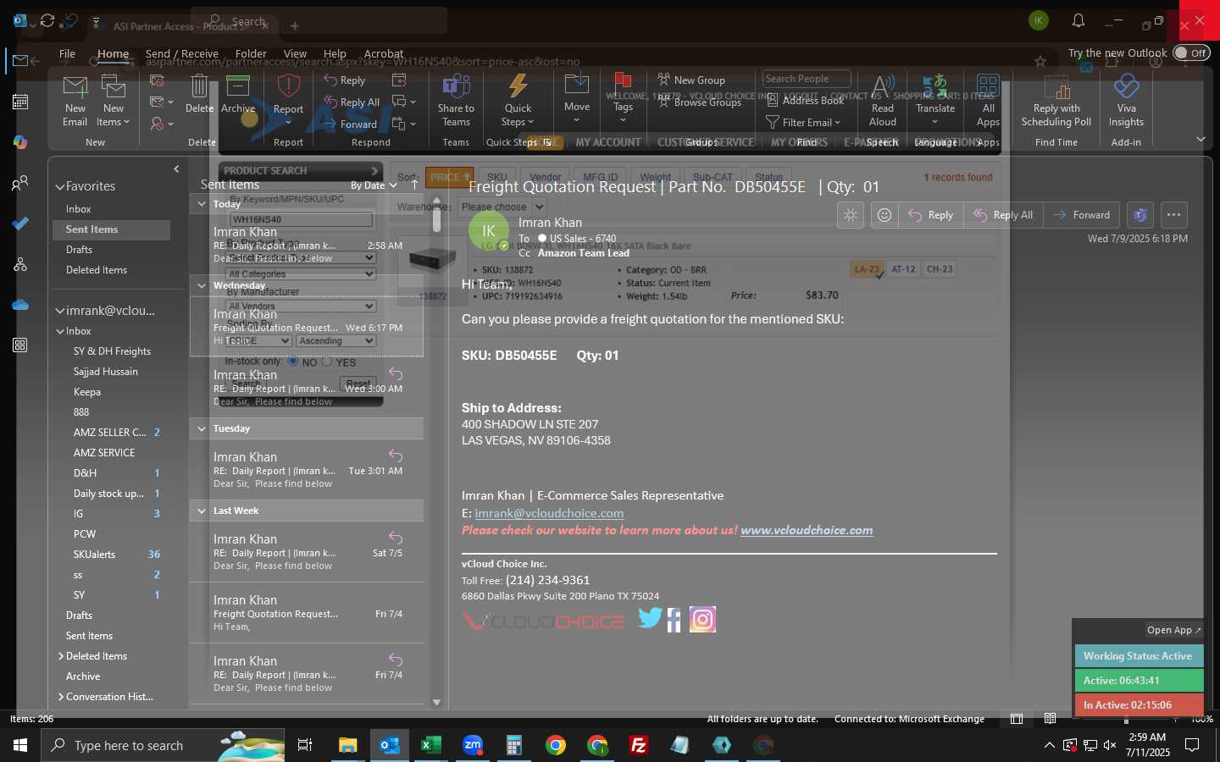Expand the Conversation History folder
The height and width of the screenshot is (762, 1220).
tap(61, 697)
